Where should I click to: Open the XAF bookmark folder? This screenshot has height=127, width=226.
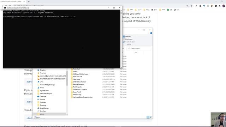[130, 10]
